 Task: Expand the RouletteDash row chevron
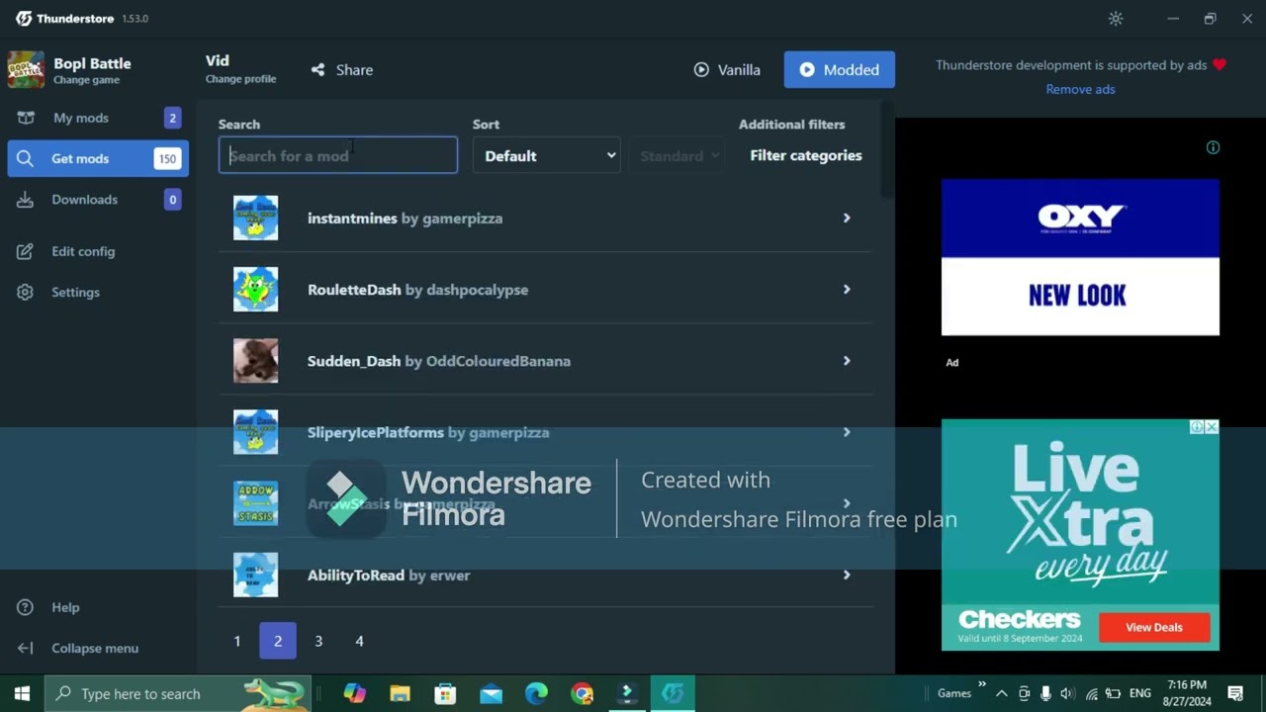847,290
